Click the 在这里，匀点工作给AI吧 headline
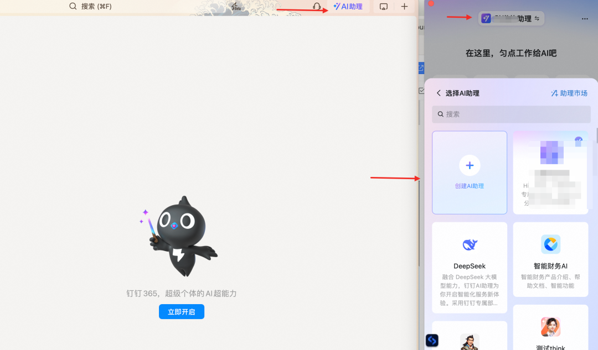The height and width of the screenshot is (350, 598). 511,53
